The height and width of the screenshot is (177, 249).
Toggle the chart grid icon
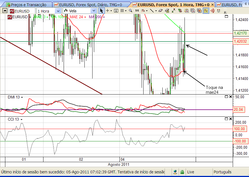coord(122,11)
